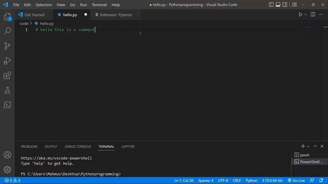328x184 pixels.
Task: Click the PowerShell prompt line
Action: pos(71,174)
